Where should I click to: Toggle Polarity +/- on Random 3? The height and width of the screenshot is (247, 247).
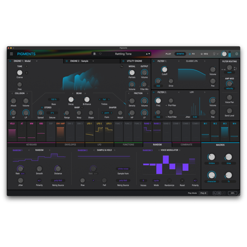(x=195, y=181)
